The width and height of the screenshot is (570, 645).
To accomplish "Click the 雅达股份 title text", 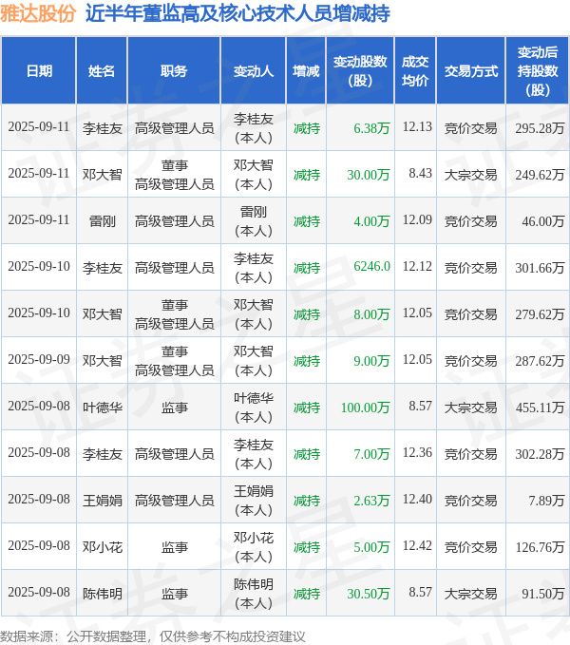I will (x=38, y=13).
